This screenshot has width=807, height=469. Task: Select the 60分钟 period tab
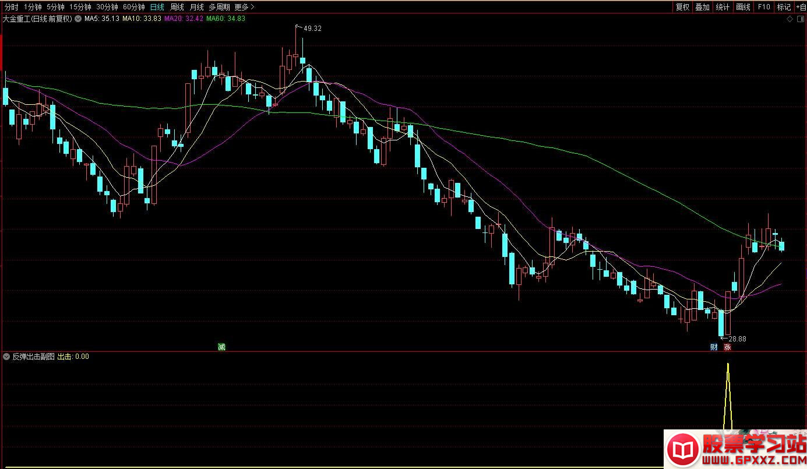[134, 7]
